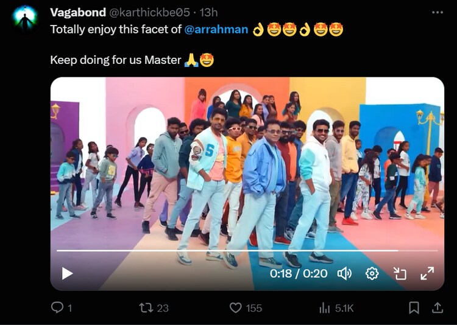Open the three-dot more options menu

click(438, 12)
